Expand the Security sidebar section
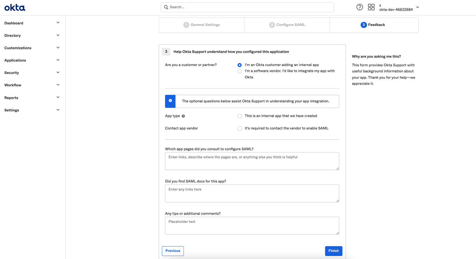Image resolution: width=476 pixels, height=259 pixels. click(x=32, y=73)
